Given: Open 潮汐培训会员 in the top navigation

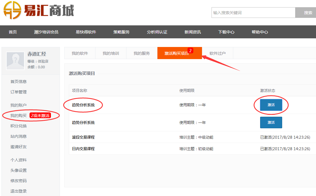Looking at the screenshot, I should tap(46, 32).
